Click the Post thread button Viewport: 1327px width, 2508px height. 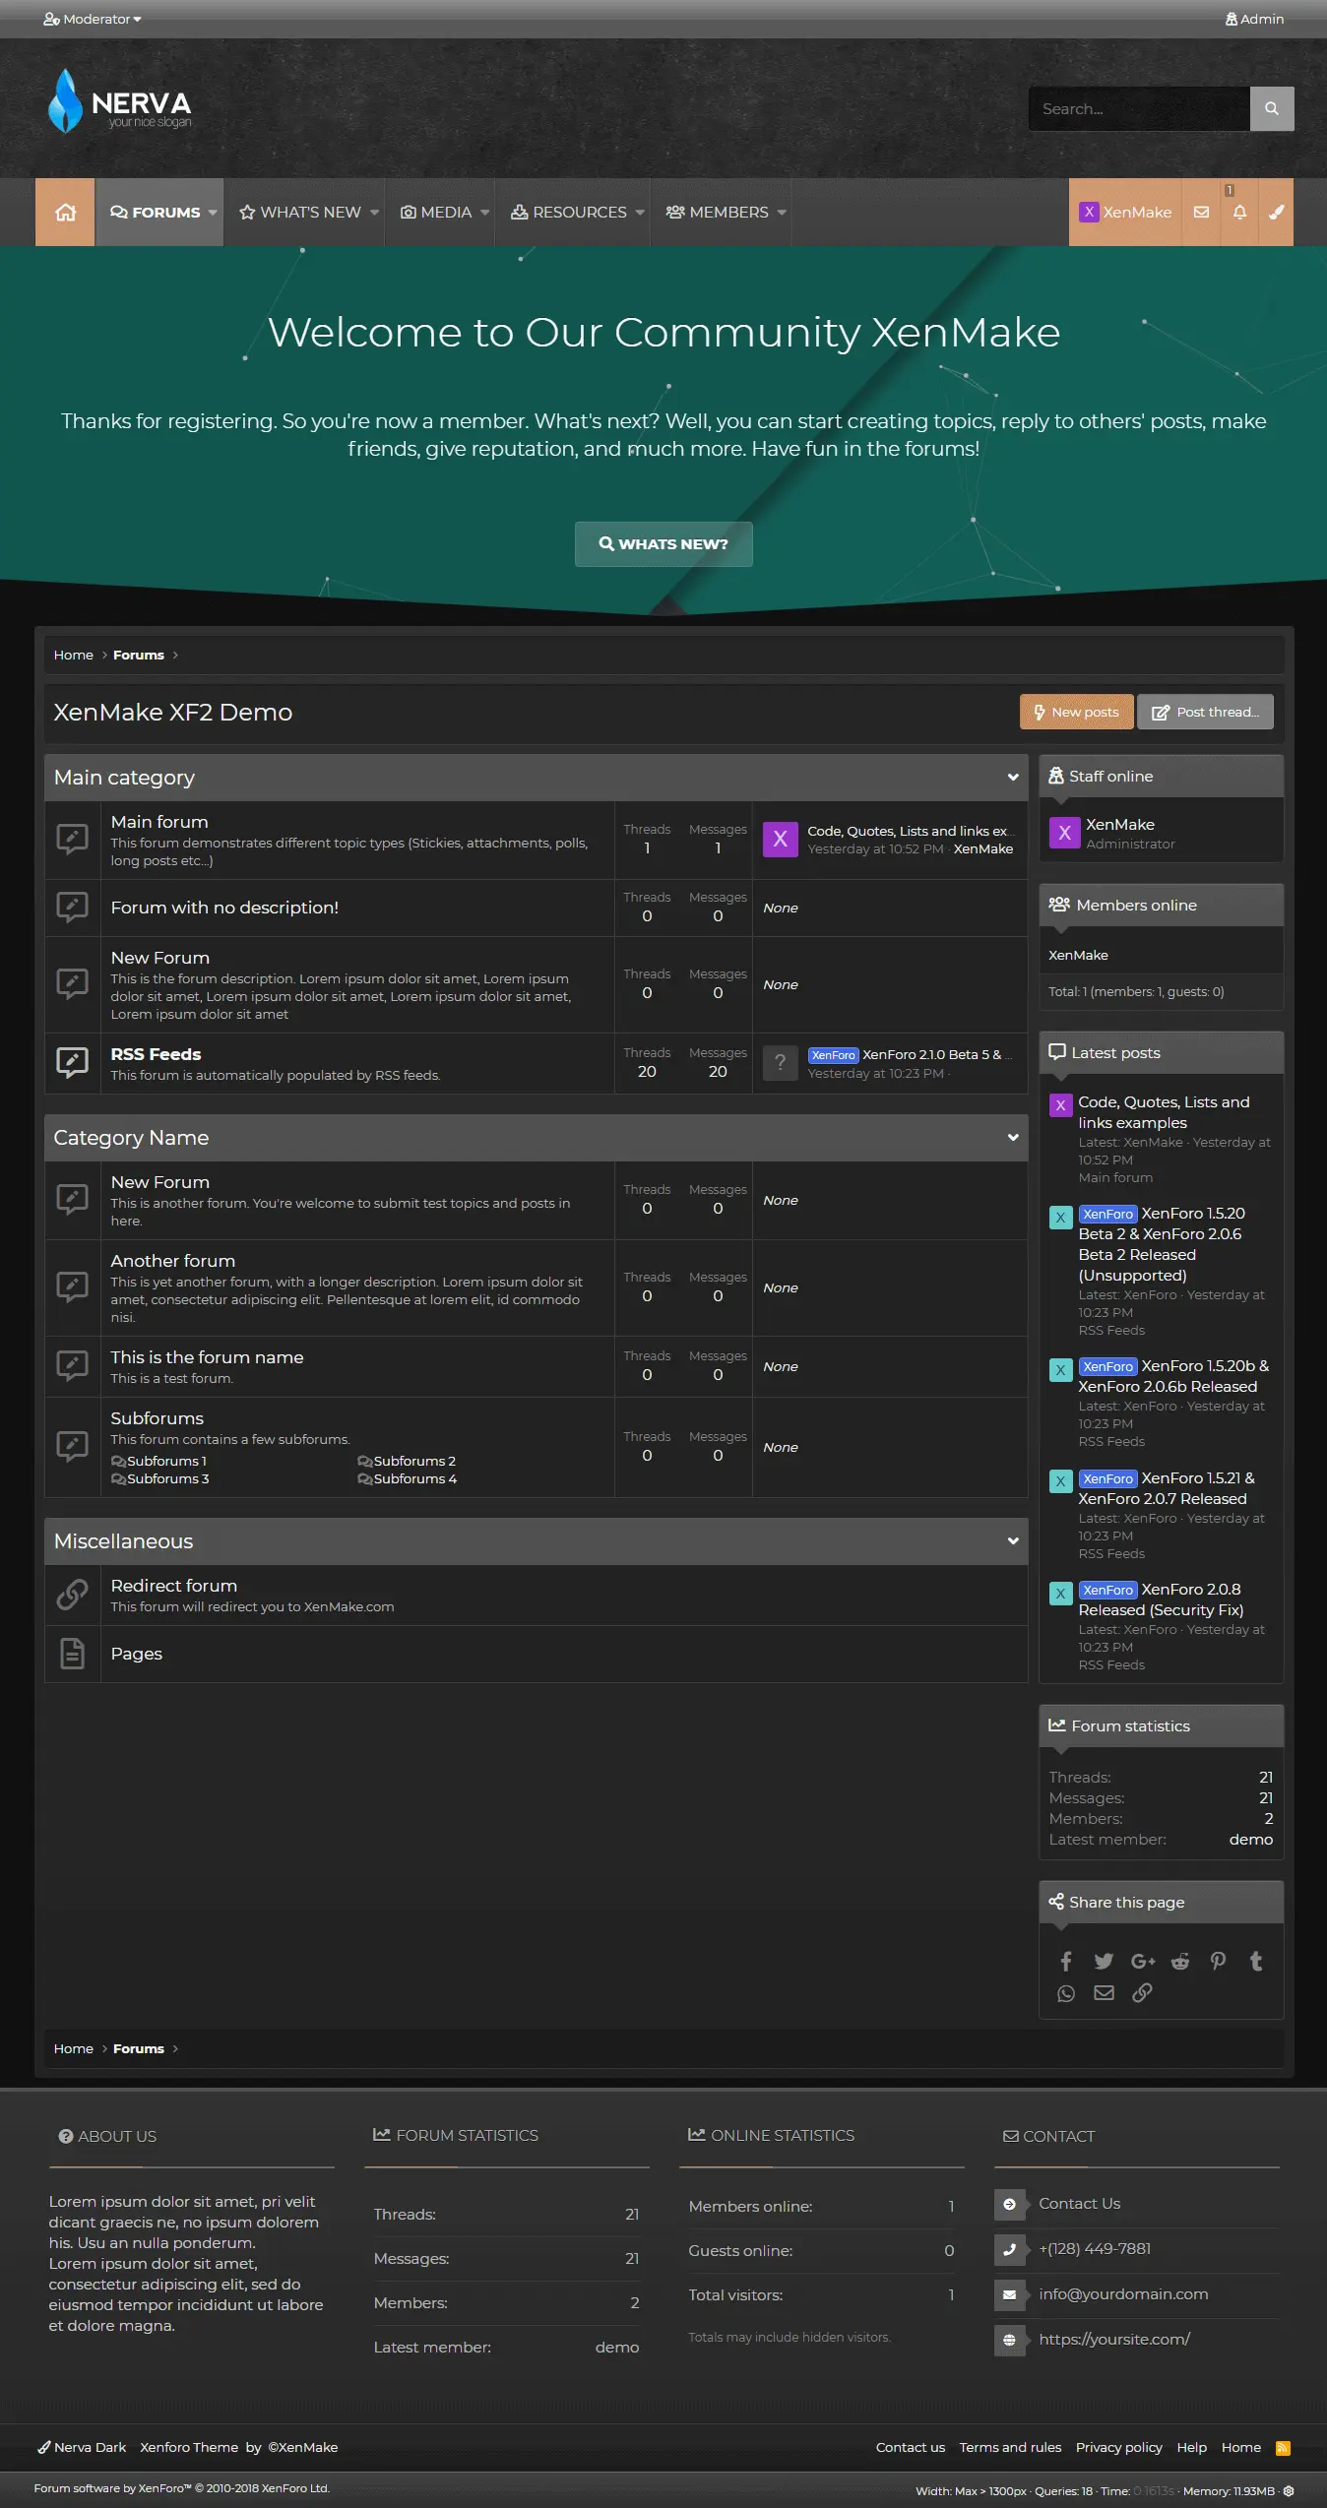1205,712
